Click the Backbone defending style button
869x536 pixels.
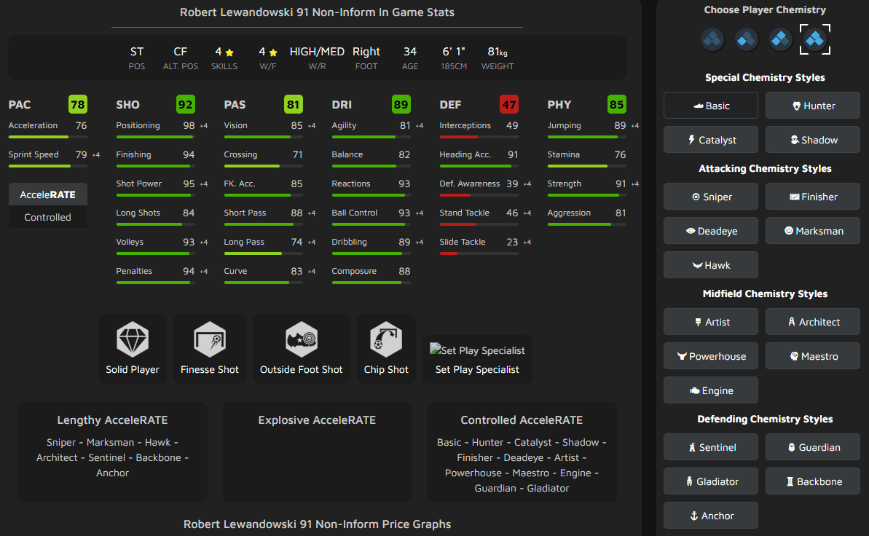[812, 481]
